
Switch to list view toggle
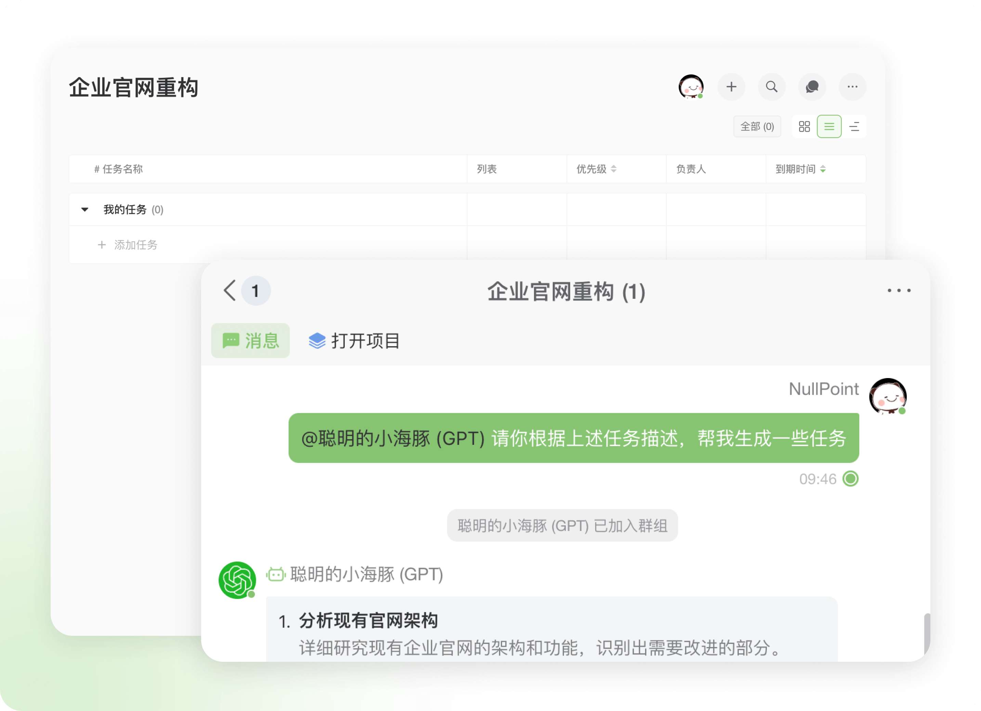pos(829,126)
